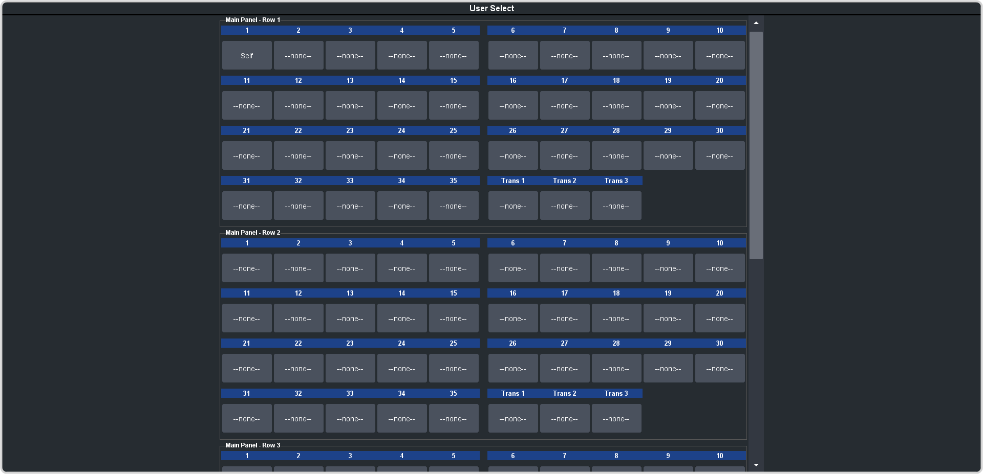This screenshot has width=983, height=474.
Task: Click button 10 in Main Panel Row 1
Action: pos(719,56)
